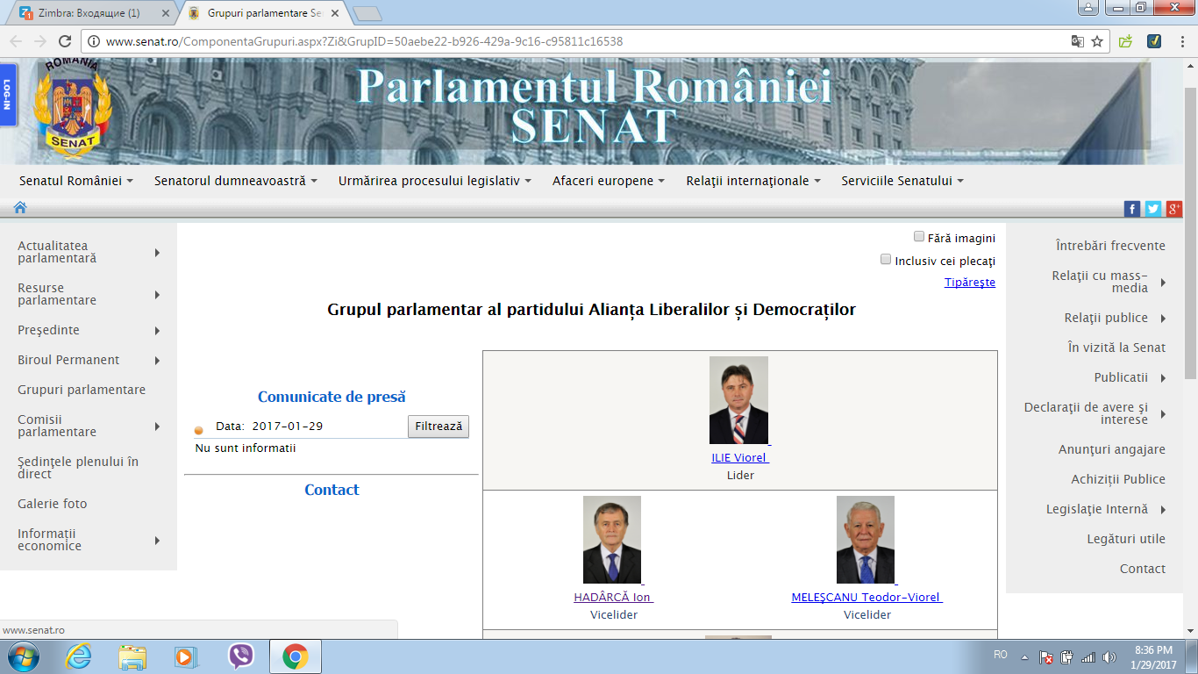Screen dimensions: 1198x674
Task: Select Grupuri parlamentare in the left sidebar
Action: [x=82, y=390]
